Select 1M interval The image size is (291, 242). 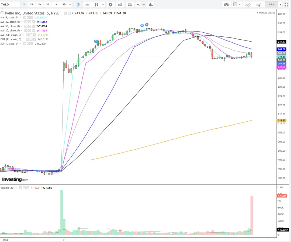click(56, 5)
